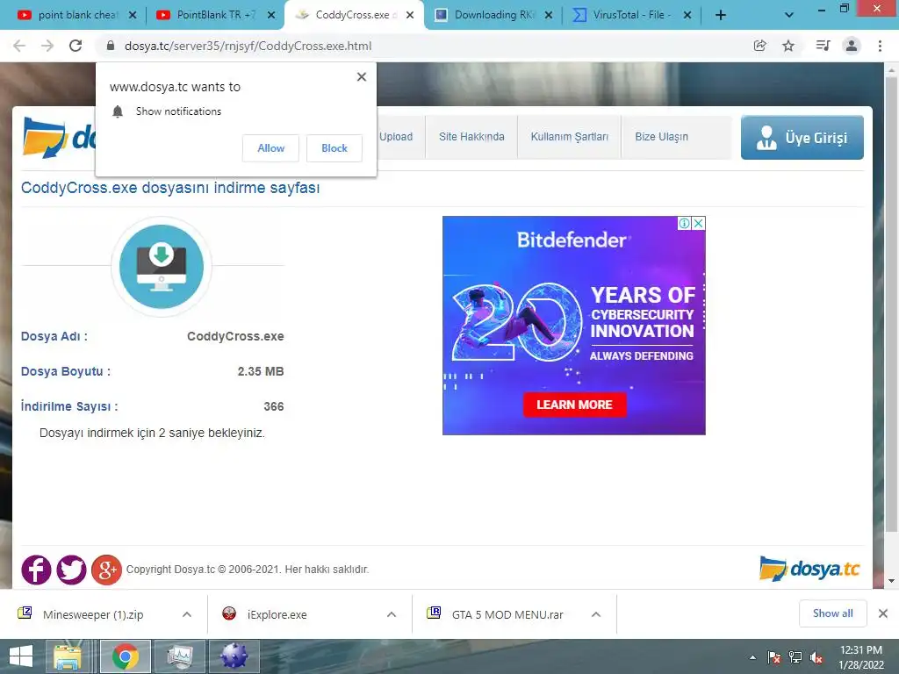Click the browser back arrow

click(x=19, y=46)
